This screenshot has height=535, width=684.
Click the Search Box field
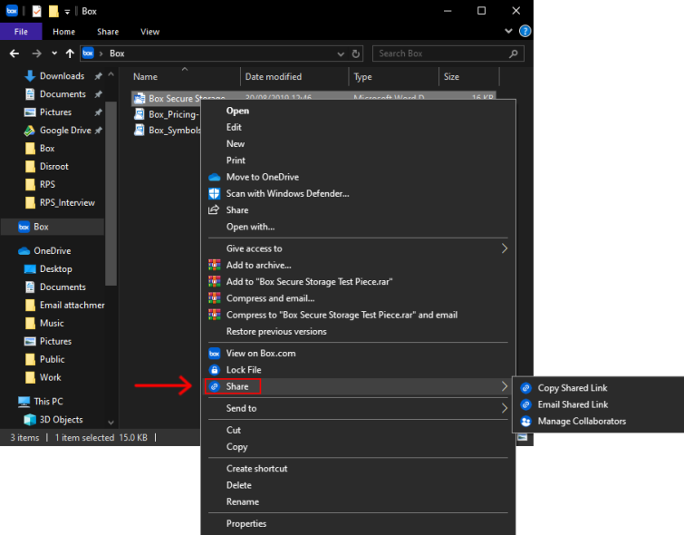coord(448,53)
